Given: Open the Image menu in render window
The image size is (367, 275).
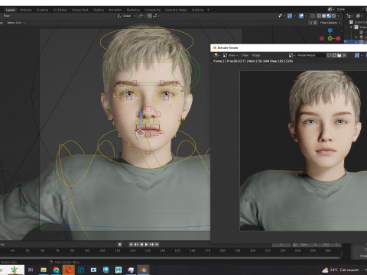Looking at the screenshot, I should [x=256, y=55].
